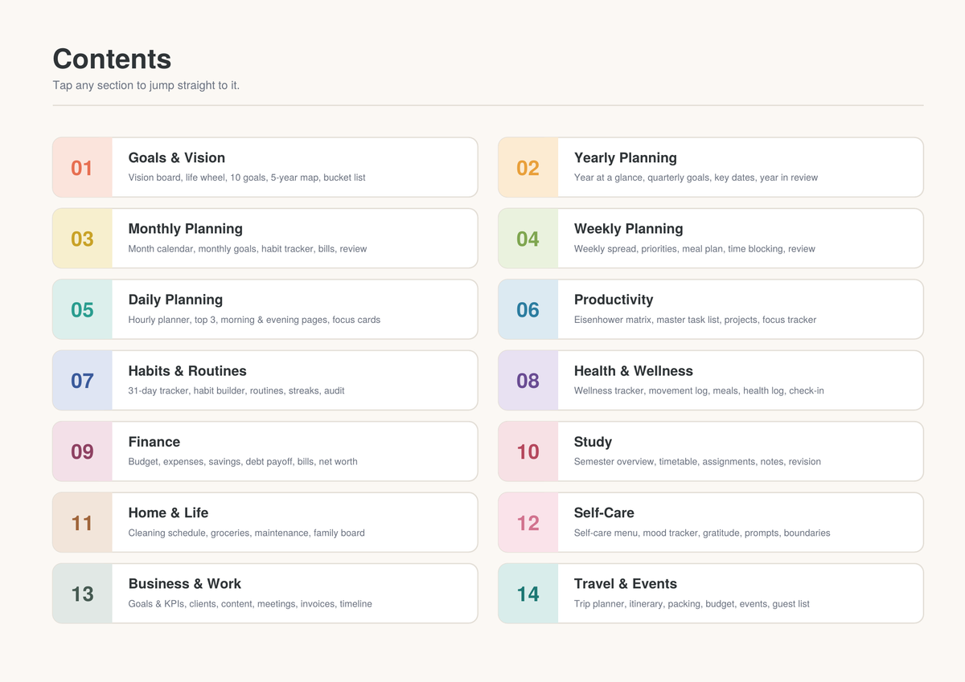
Task: Click 'Cleaning schedule, groceries, maintenance' text
Action: pos(247,533)
